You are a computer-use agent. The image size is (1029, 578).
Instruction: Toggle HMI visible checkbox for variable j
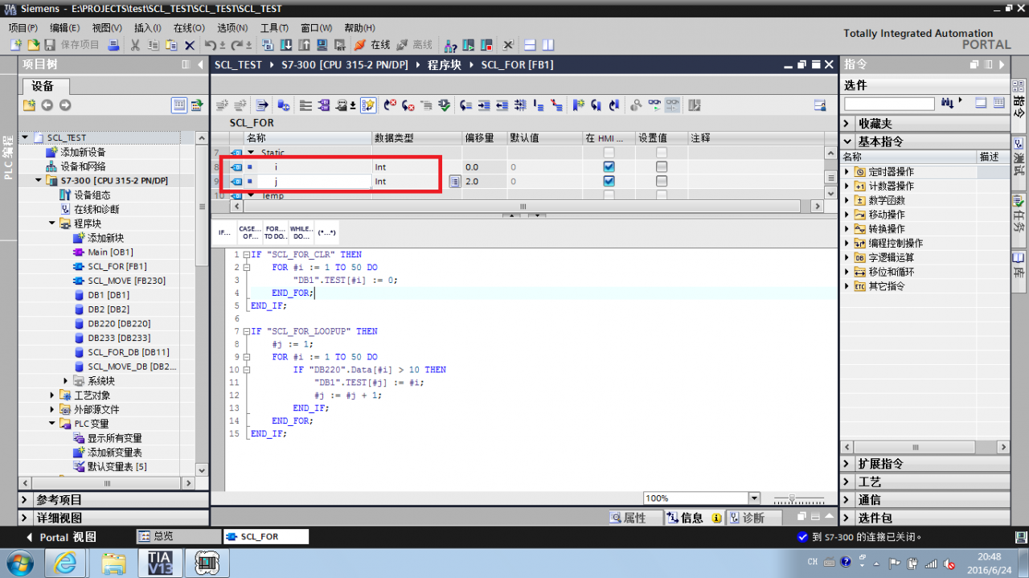pyautogui.click(x=609, y=182)
